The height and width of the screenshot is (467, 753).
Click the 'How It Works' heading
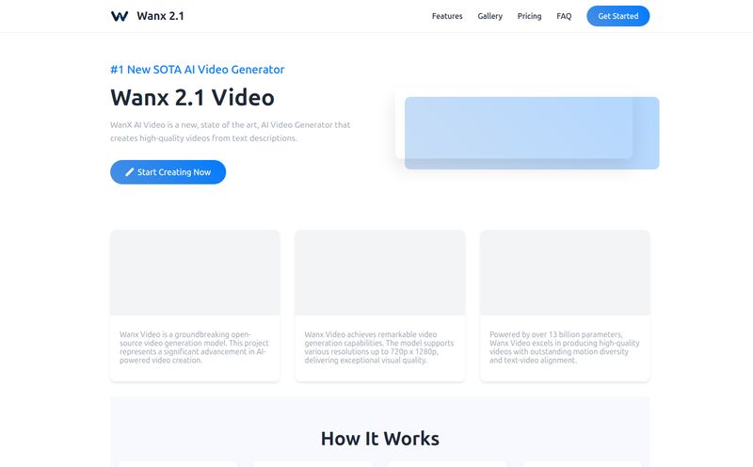380,438
